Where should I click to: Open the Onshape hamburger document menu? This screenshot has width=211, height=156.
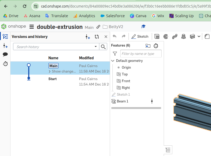tap(32, 27)
